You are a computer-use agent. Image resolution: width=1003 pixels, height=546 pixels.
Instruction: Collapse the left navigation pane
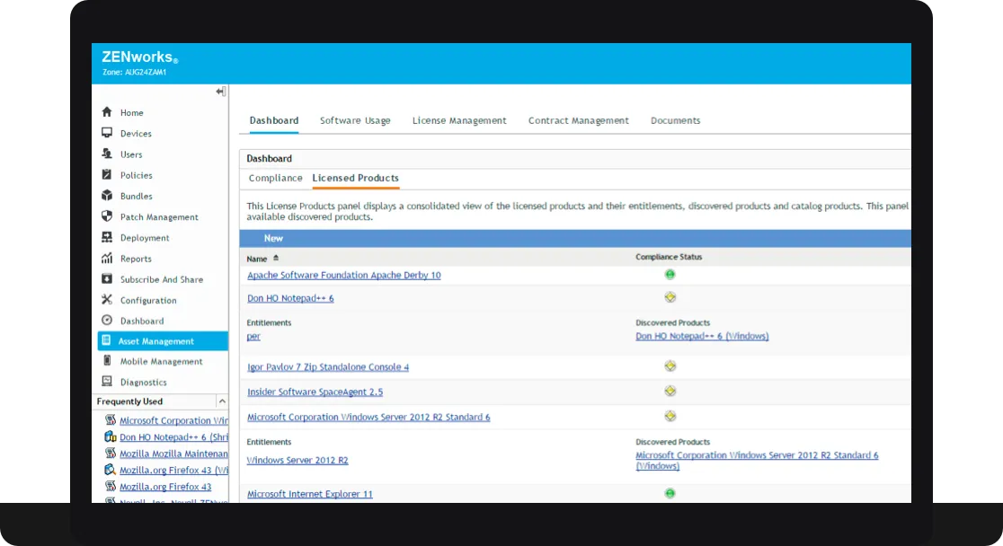tap(219, 91)
